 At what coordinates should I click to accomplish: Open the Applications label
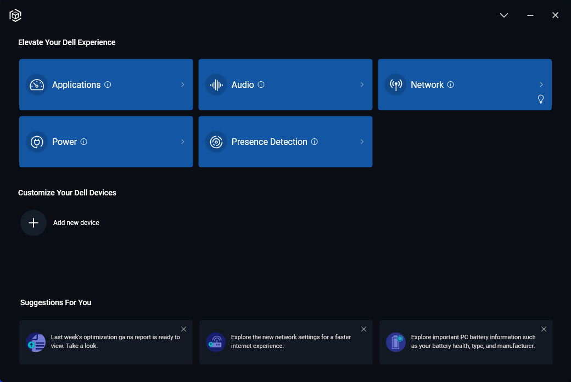[x=76, y=85]
